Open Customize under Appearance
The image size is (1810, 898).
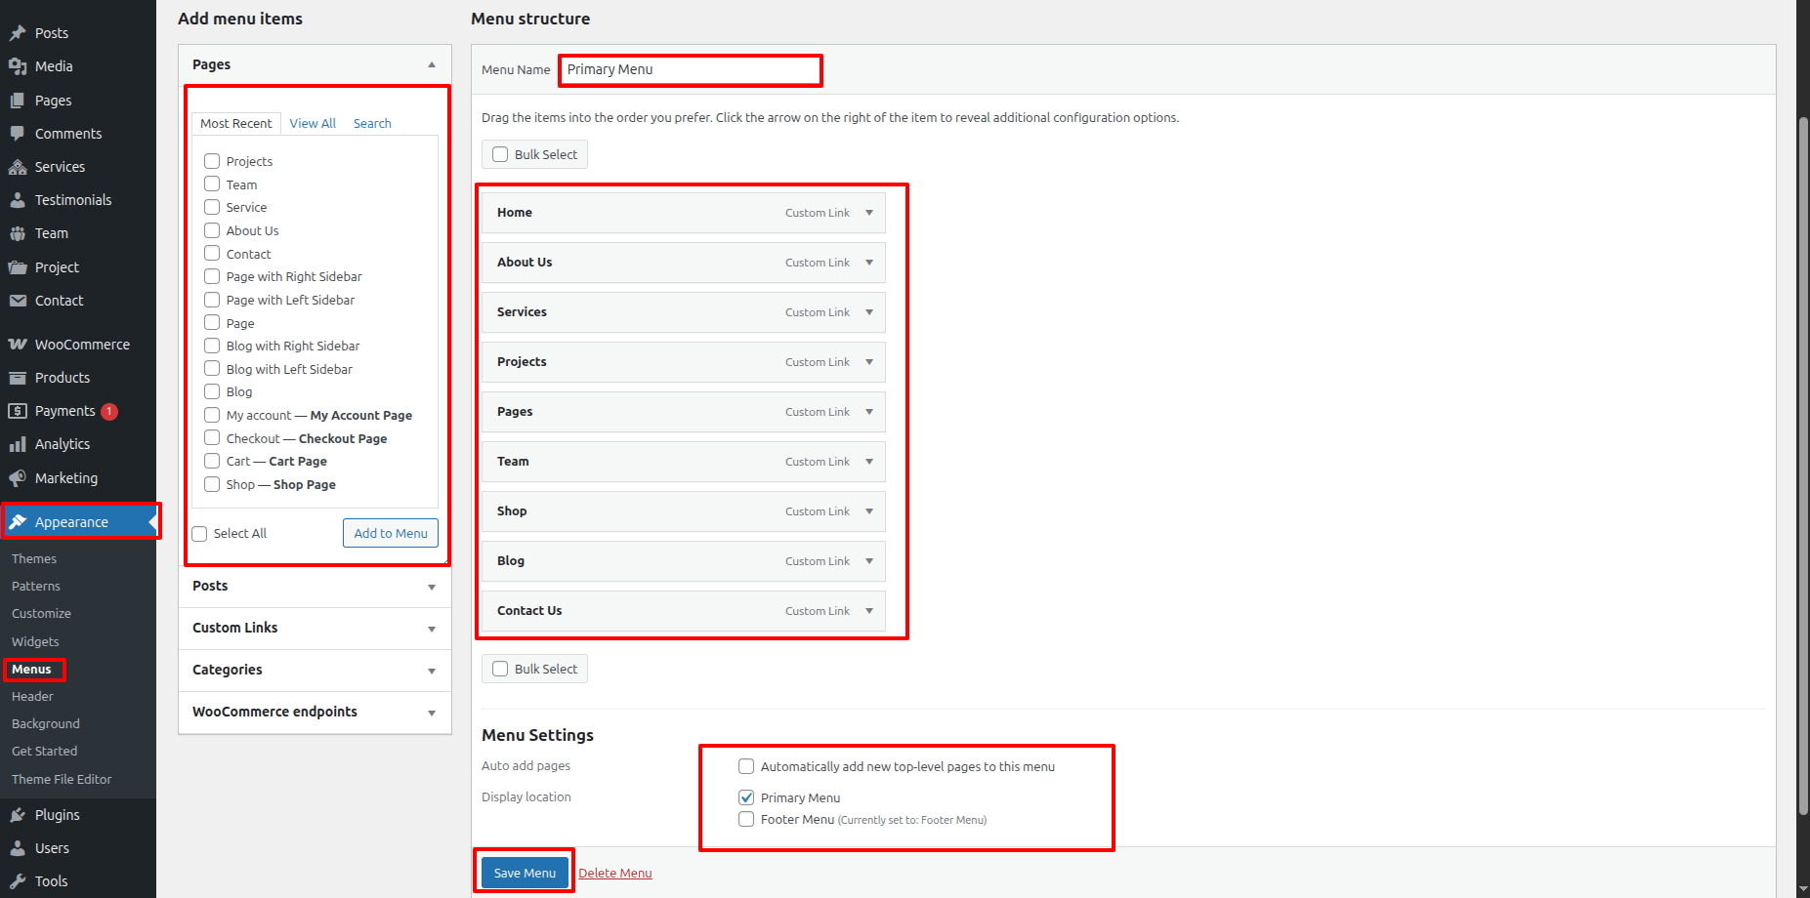(41, 614)
